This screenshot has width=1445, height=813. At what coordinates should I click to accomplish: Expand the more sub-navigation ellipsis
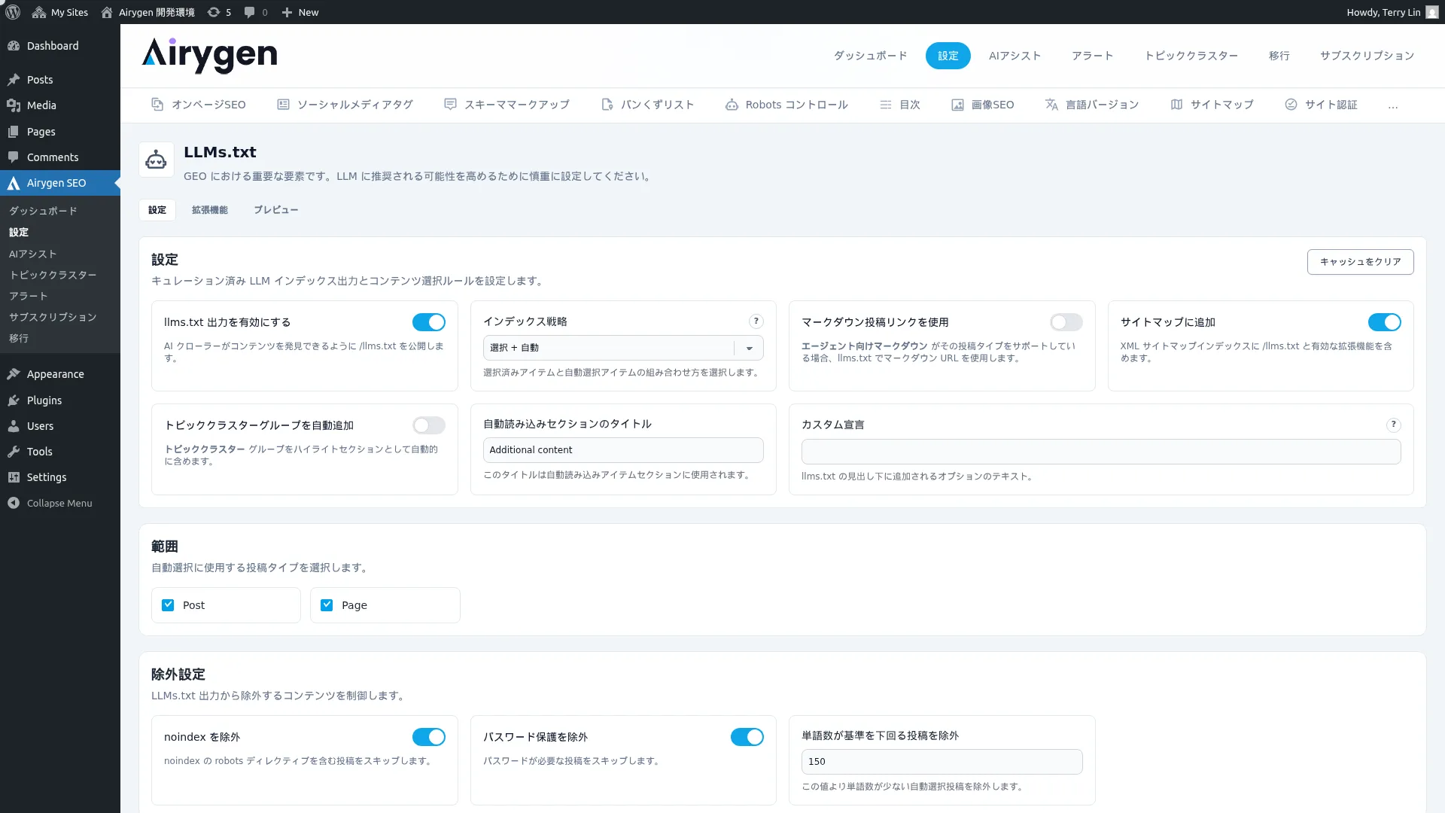1393,105
